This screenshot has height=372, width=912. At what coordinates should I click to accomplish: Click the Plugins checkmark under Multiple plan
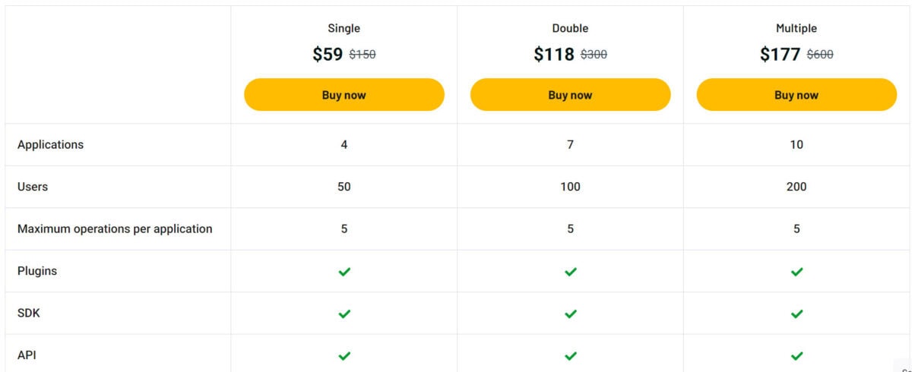(x=796, y=271)
